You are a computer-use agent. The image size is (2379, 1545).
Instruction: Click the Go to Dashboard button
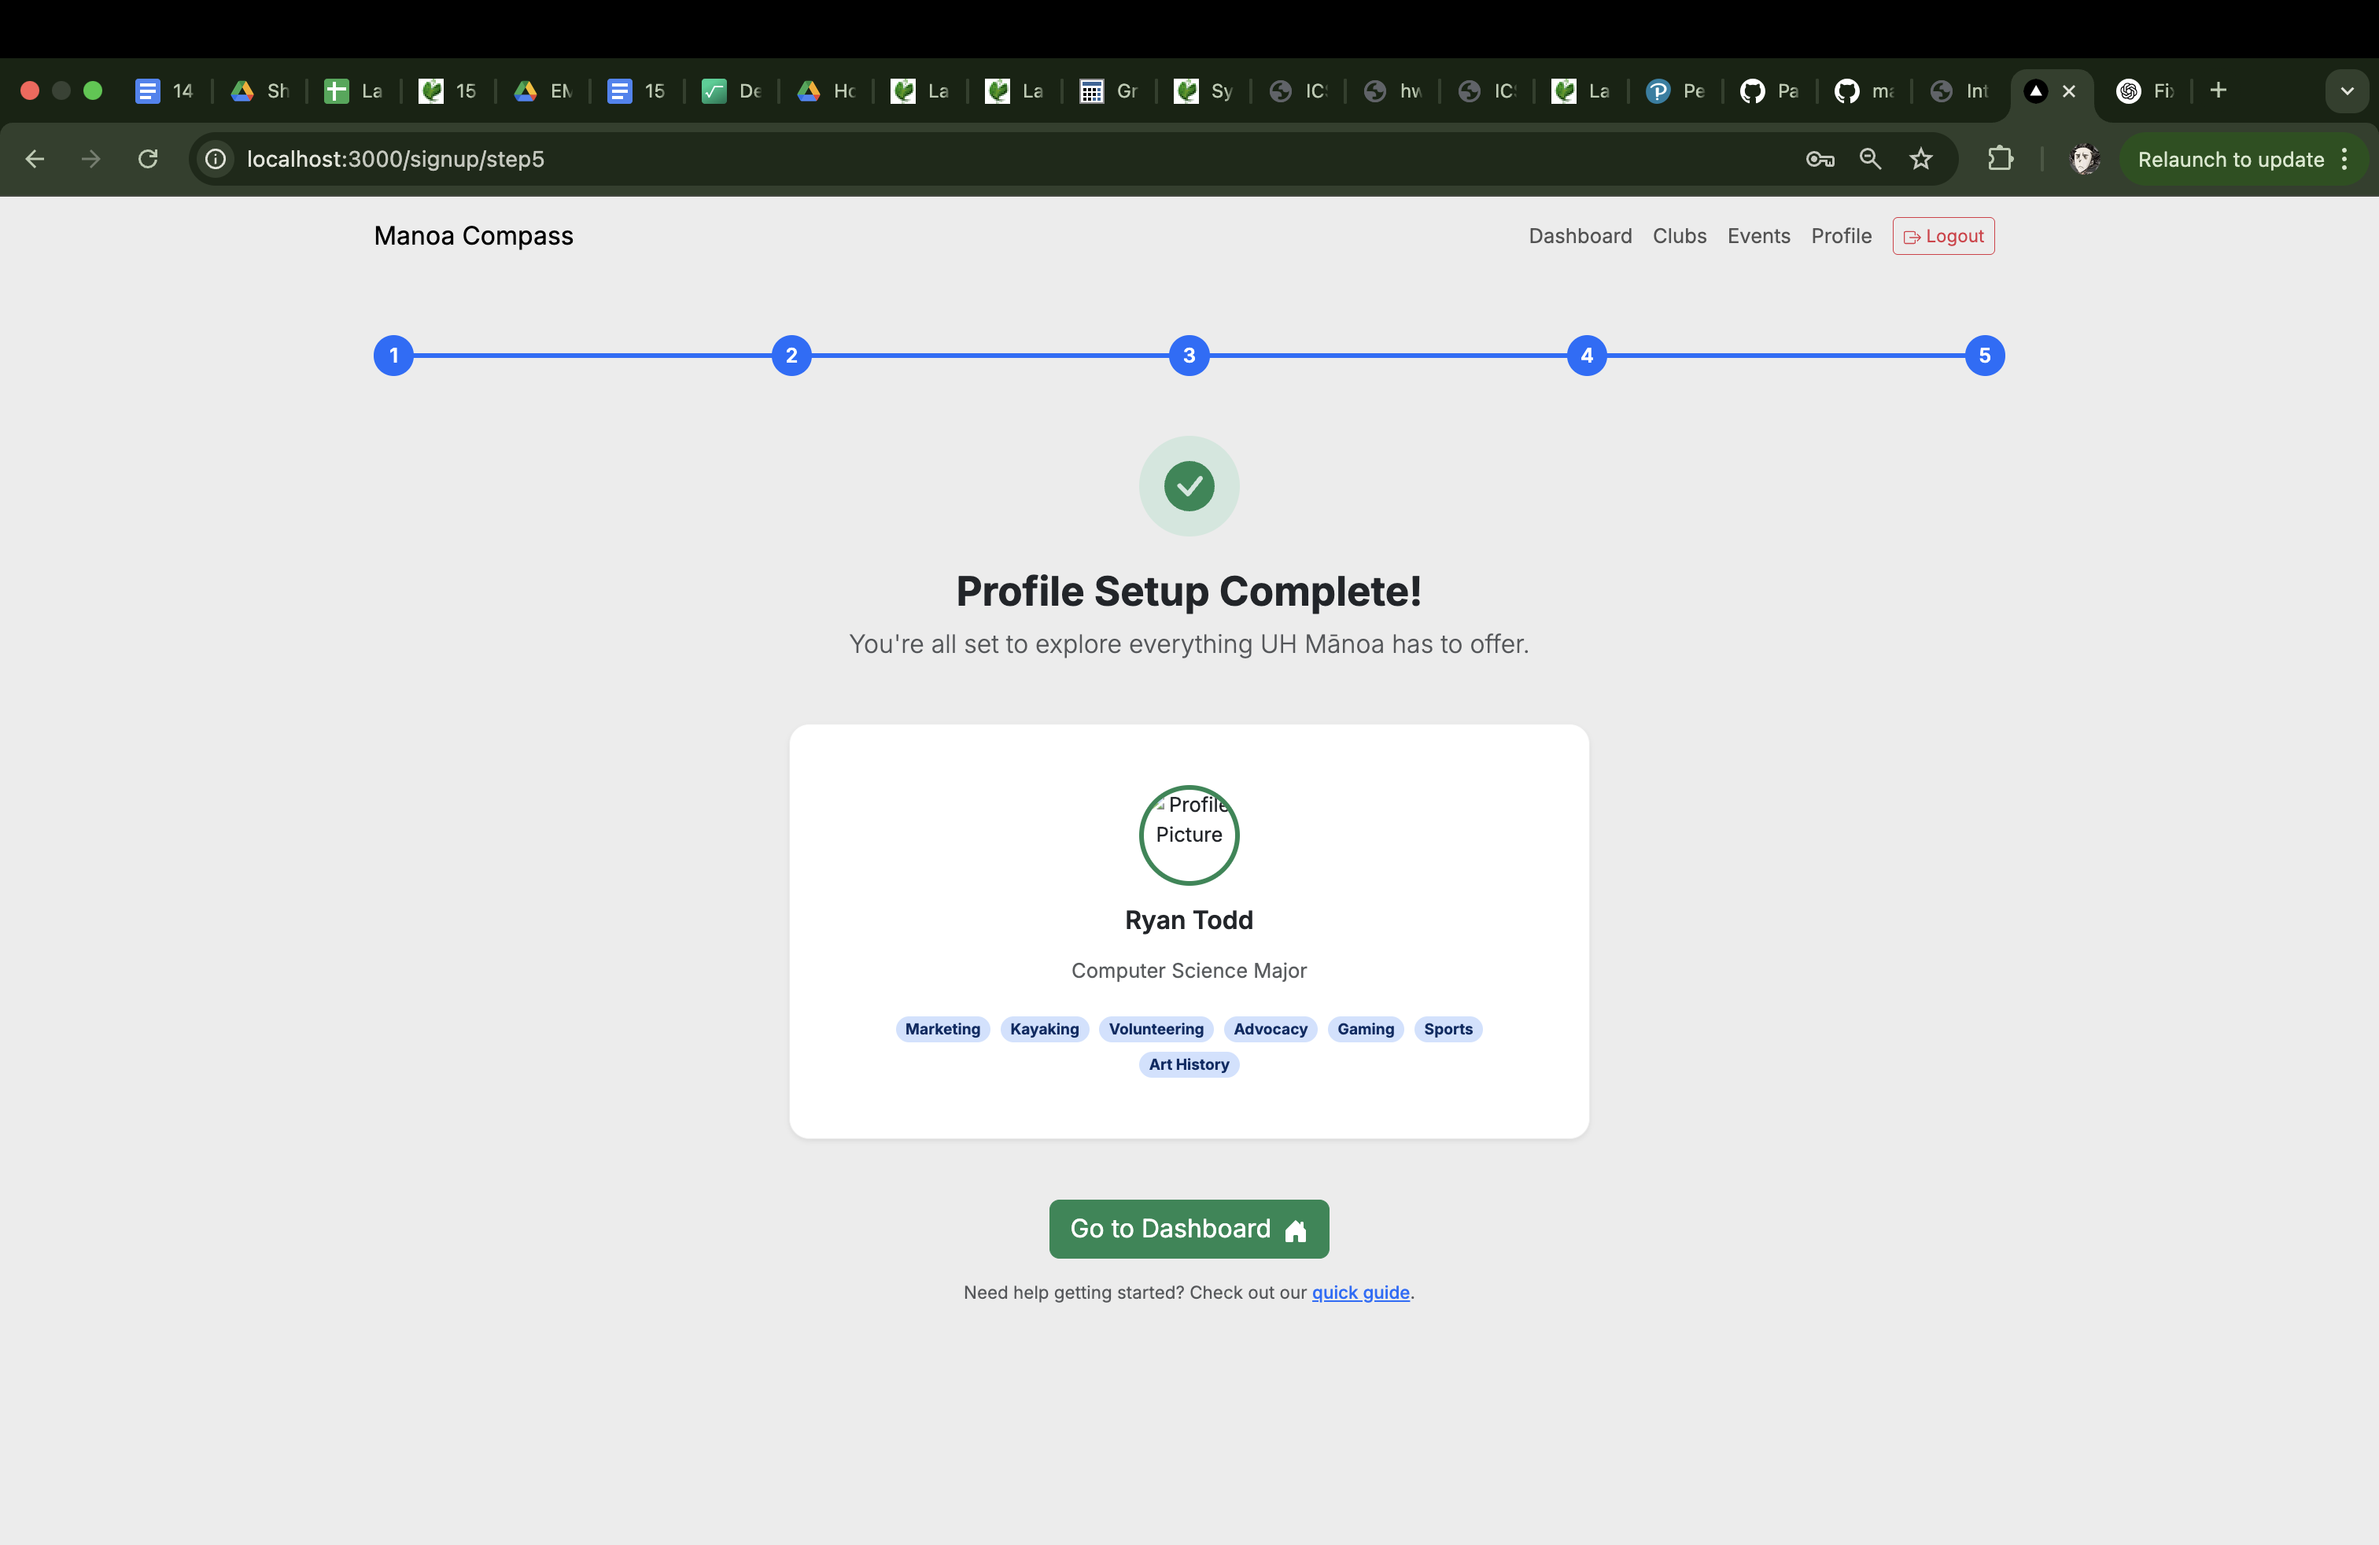tap(1189, 1228)
